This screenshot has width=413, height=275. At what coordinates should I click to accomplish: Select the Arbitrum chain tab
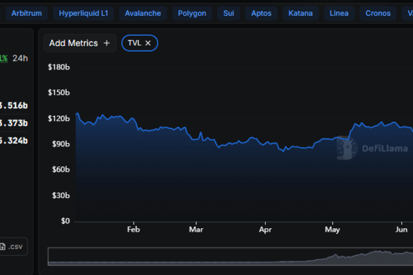tap(26, 13)
